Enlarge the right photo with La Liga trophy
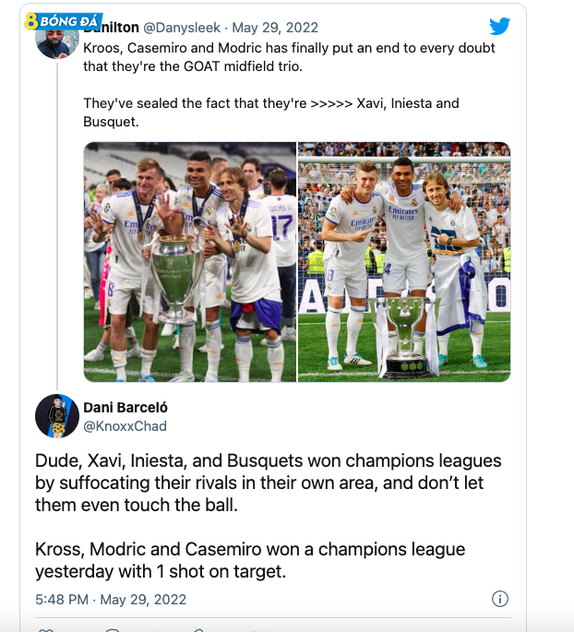The width and height of the screenshot is (574, 632). [404, 262]
